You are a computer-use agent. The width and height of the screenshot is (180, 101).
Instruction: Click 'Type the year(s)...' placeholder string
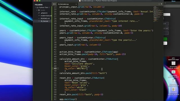tap(124, 40)
